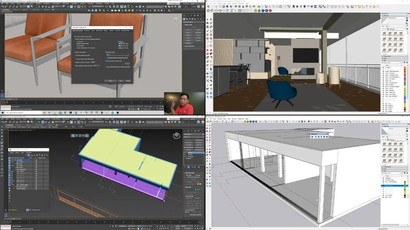The image size is (410, 230).
Task: Select the Orbit tool in upper SketchUp window
Action: (208, 73)
